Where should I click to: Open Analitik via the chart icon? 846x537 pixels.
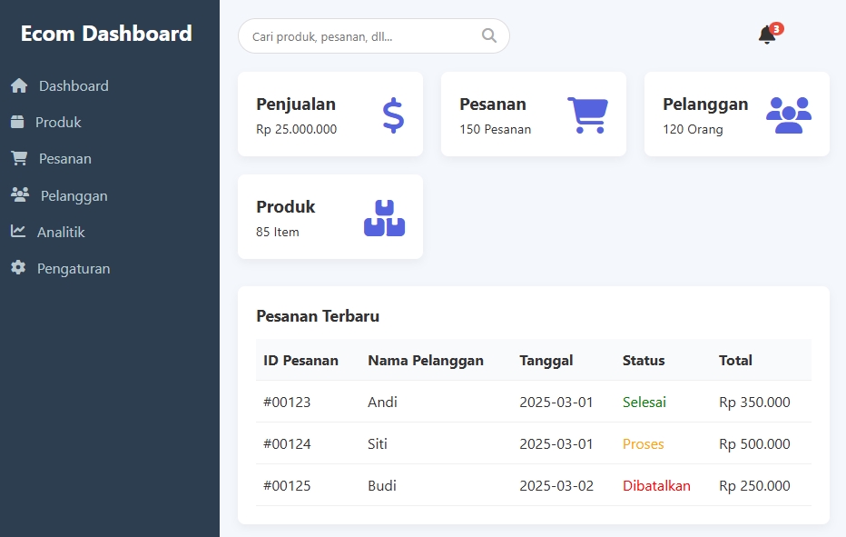[x=18, y=231]
